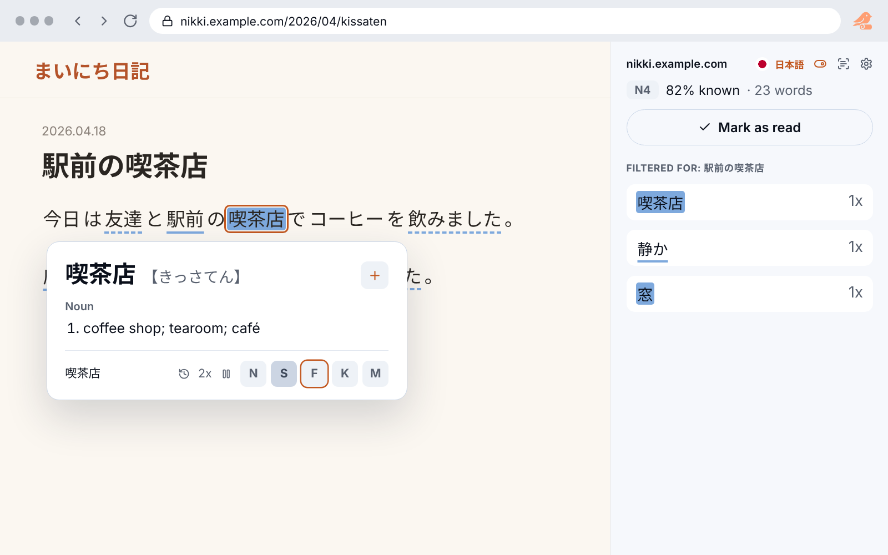Click nikki.example.com in the sidebar header
This screenshot has height=555, width=888.
click(x=677, y=64)
